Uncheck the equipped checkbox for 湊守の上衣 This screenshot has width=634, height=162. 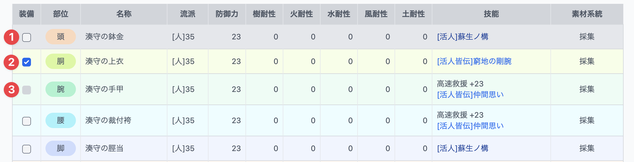click(x=27, y=62)
